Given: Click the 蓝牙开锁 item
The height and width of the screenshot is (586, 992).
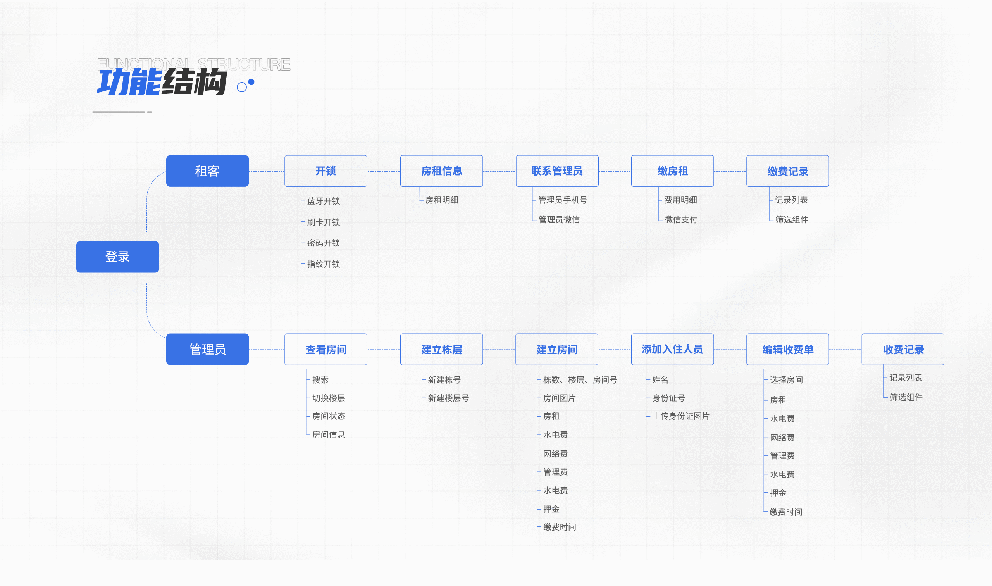Looking at the screenshot, I should [x=324, y=201].
